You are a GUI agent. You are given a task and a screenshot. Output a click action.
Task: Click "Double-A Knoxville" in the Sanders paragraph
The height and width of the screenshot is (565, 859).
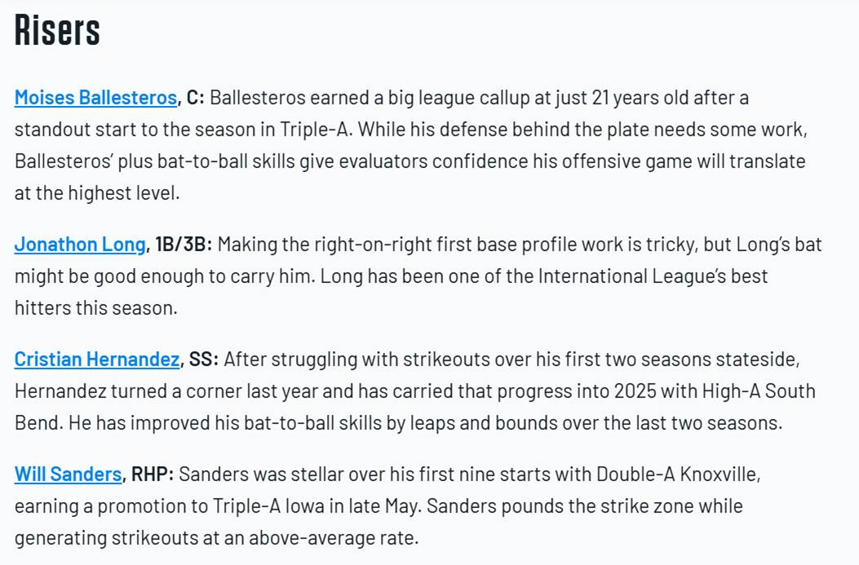pyautogui.click(x=678, y=474)
